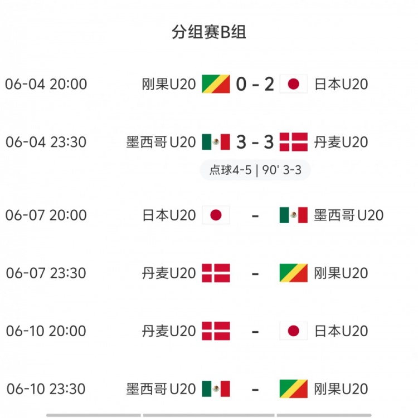The height and width of the screenshot is (418, 418).
Task: Open the 3 - 3 score details
Action: [x=255, y=142]
